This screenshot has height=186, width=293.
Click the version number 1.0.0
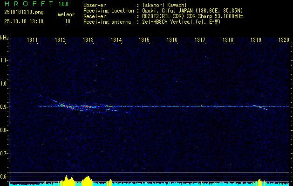coord(63,4)
